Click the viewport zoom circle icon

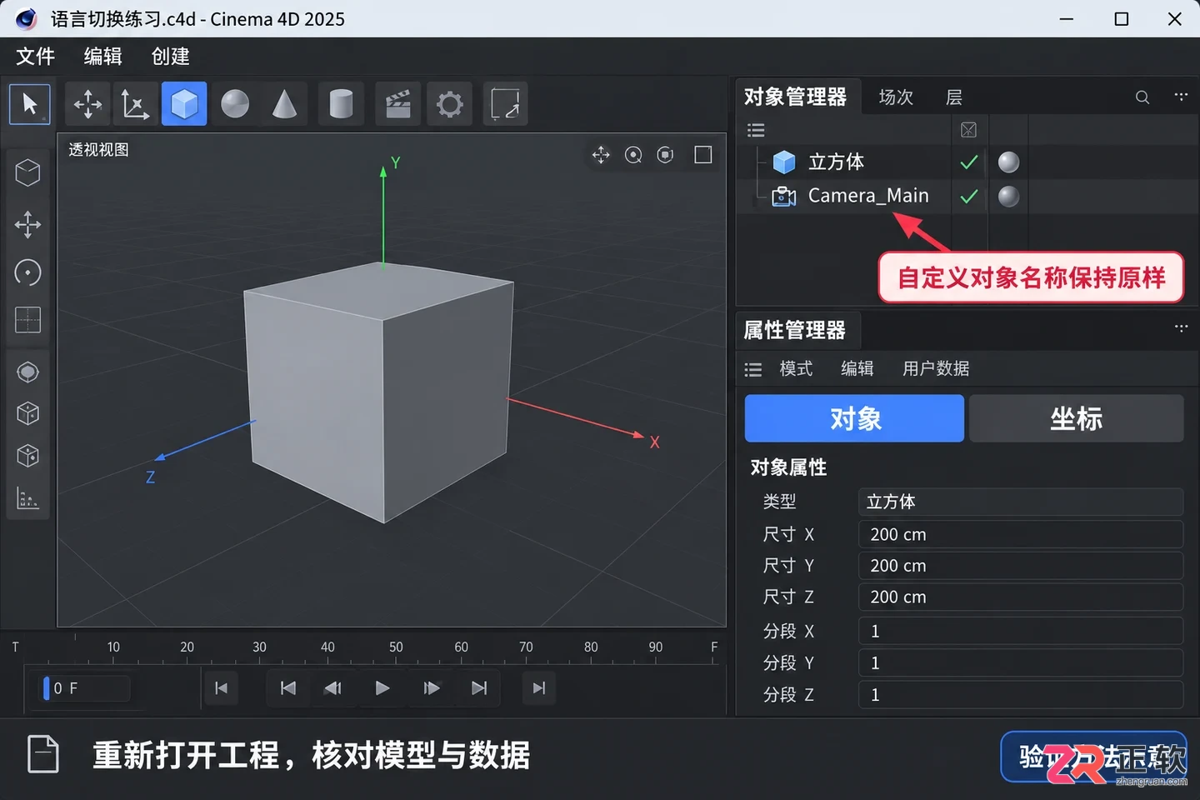coord(633,155)
